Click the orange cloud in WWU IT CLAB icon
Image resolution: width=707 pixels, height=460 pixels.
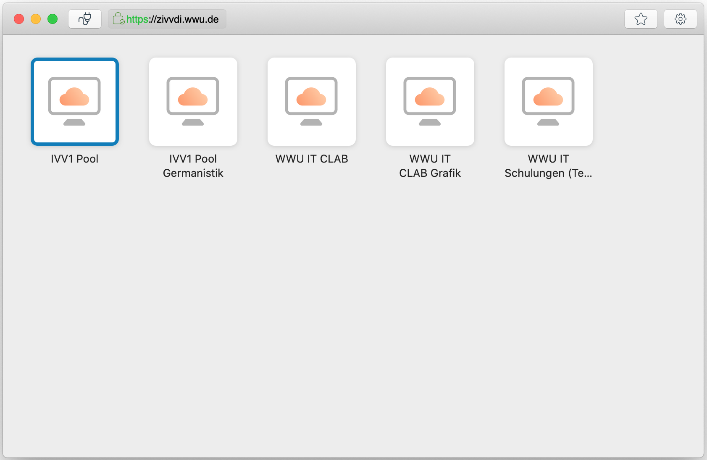coord(311,97)
